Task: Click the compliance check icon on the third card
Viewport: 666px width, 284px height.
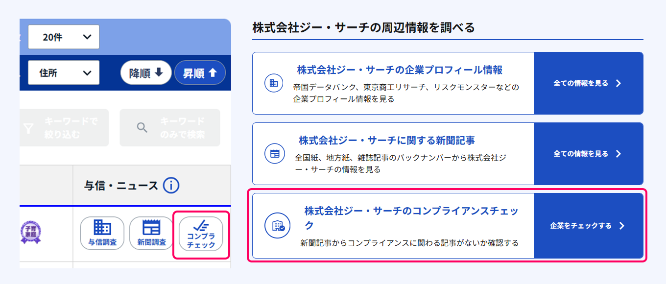Action: tap(277, 225)
